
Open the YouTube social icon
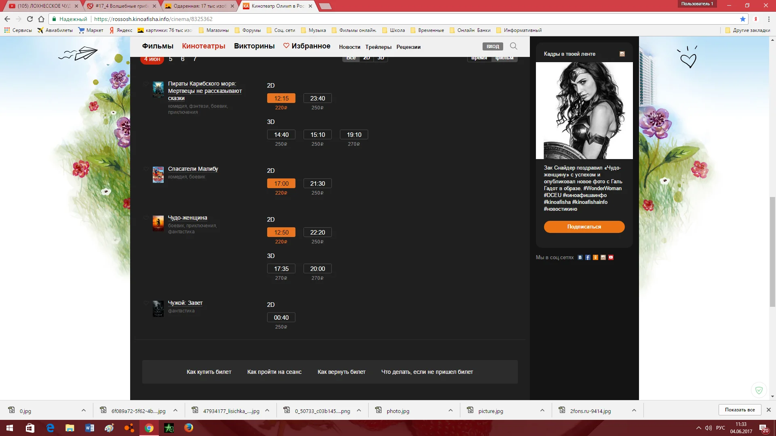click(x=611, y=258)
